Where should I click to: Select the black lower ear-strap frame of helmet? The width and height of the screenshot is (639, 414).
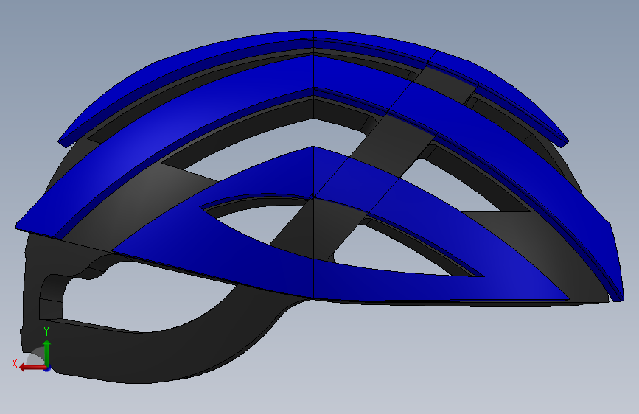[163, 354]
